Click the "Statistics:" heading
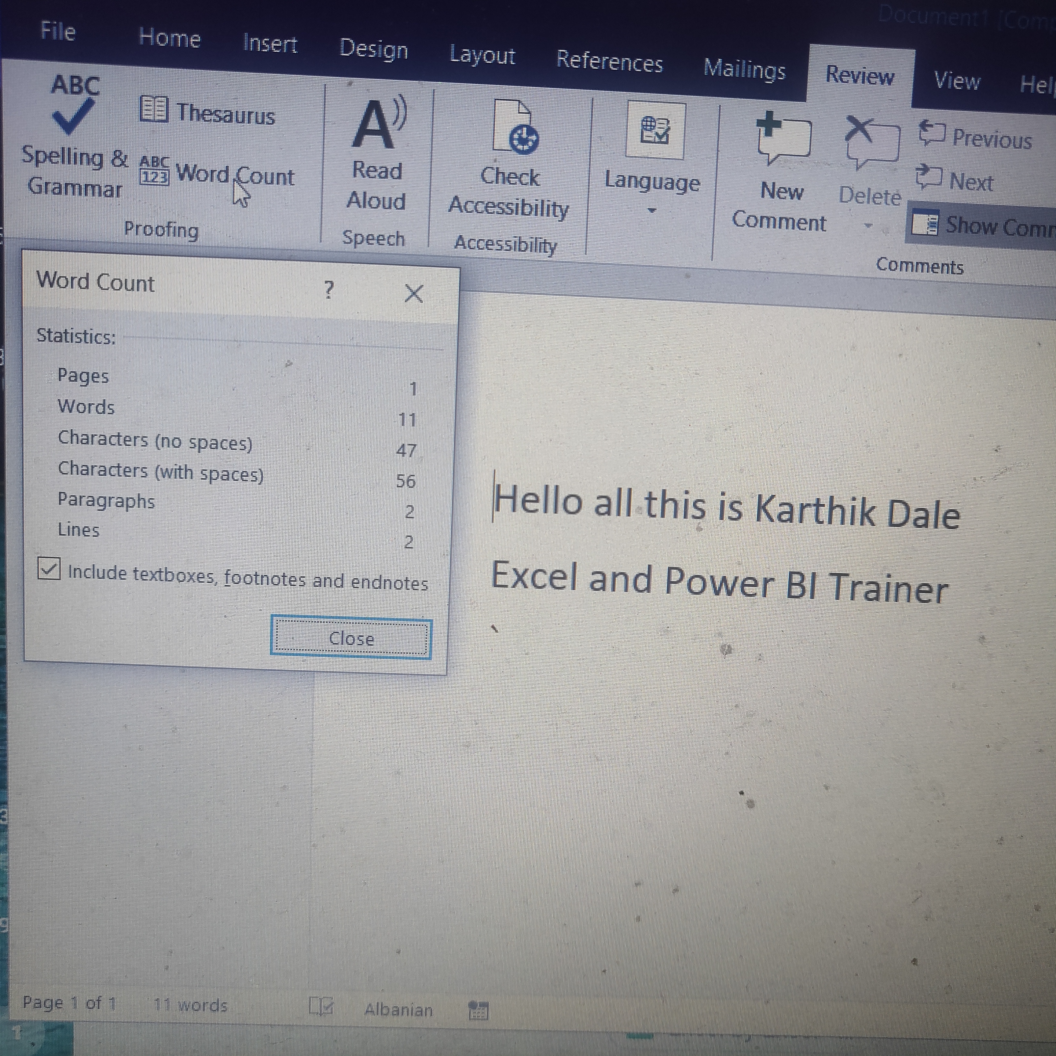Image resolution: width=1056 pixels, height=1056 pixels. [76, 335]
